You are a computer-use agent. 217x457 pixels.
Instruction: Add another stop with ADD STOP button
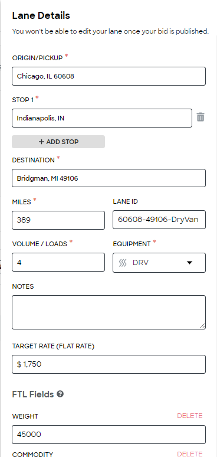(58, 142)
